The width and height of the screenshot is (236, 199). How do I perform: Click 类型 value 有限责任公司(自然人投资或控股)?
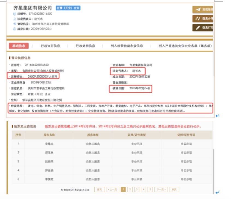[43, 71]
